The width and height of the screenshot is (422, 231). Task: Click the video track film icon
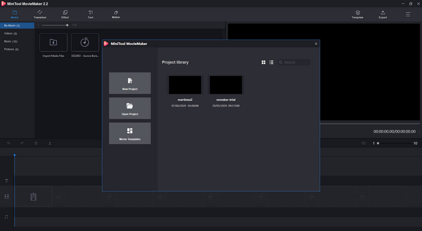coord(6,196)
